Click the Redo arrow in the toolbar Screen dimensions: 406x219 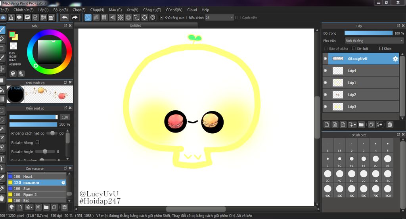tap(75, 17)
